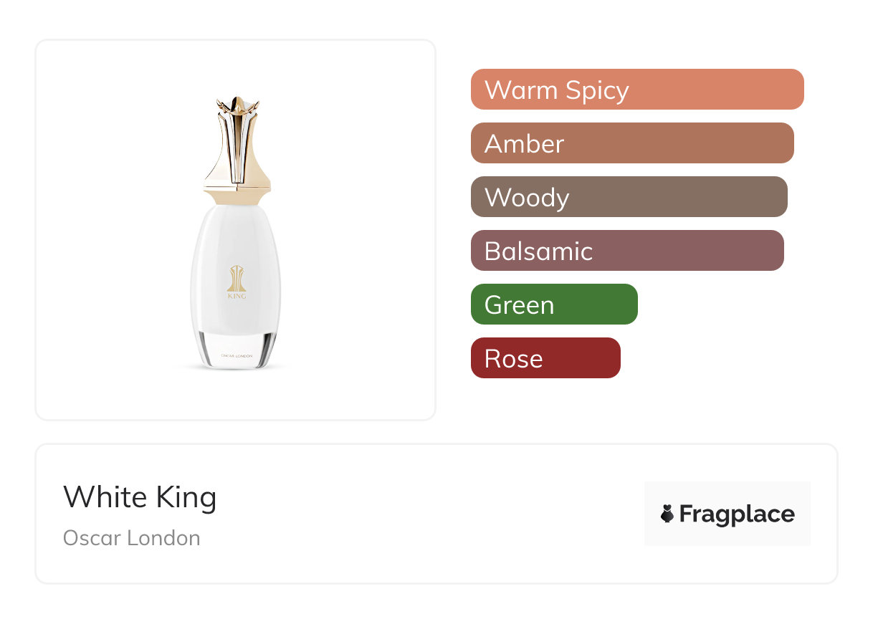Viewport: 873px width, 619px height.
Task: Click the gold King emblem on the bottle
Action: coord(237,278)
